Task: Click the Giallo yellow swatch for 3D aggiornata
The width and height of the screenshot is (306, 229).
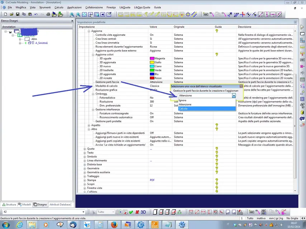Action: coord(152,62)
